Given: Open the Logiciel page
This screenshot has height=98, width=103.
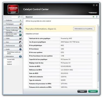Looking at the screenshot, I should 9,62.
